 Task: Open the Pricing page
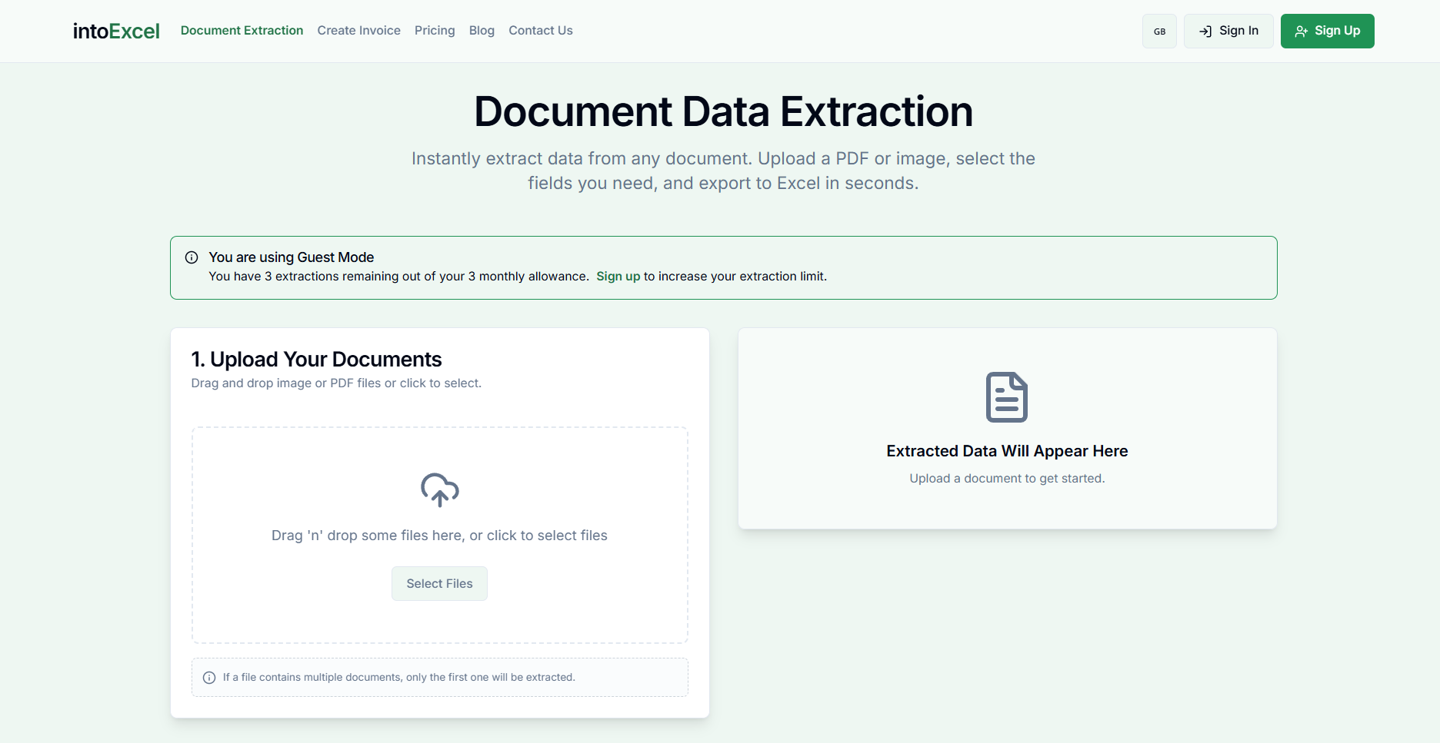pyautogui.click(x=435, y=31)
